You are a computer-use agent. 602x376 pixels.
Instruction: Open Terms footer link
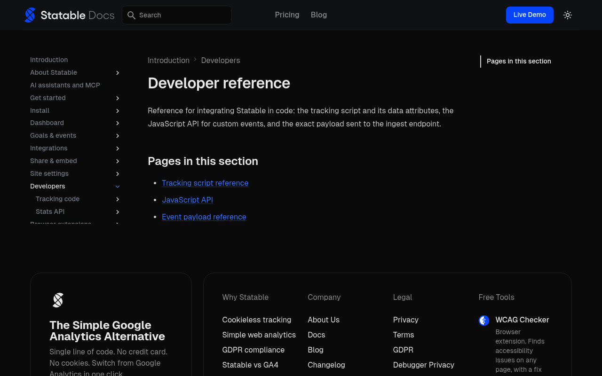(404, 335)
